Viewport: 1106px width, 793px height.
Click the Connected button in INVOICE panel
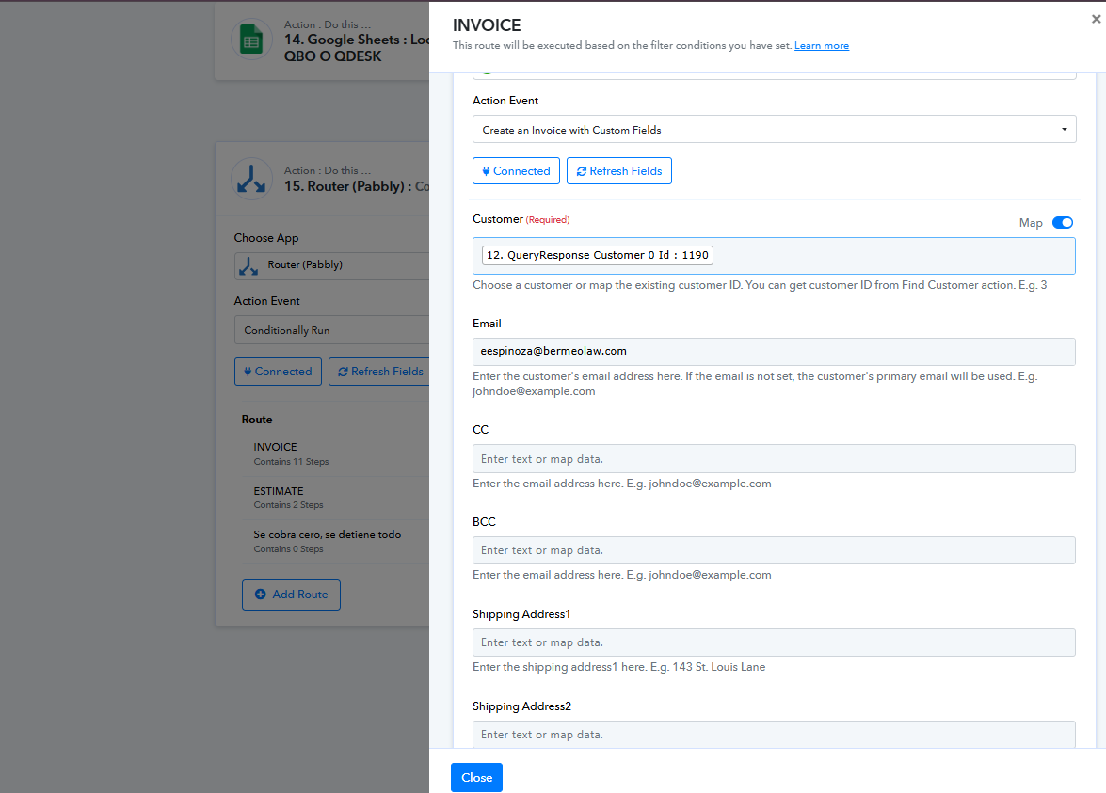tap(516, 171)
